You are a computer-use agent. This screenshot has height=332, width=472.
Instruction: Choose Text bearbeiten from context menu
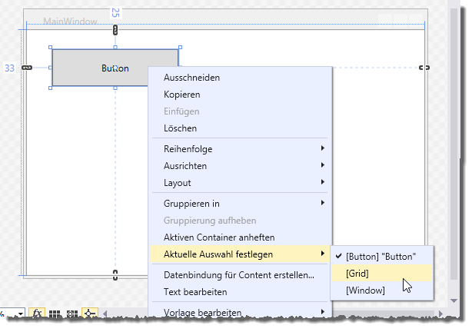[x=240, y=292]
